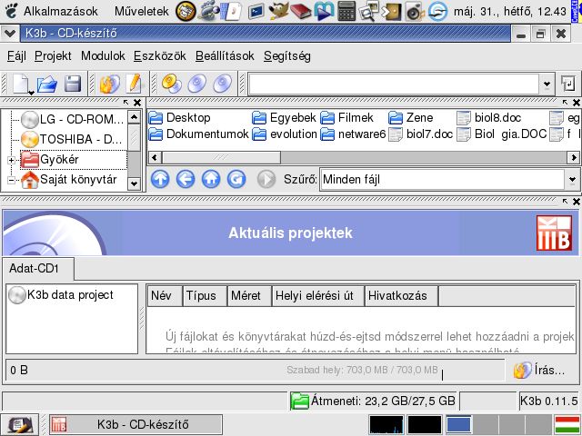Click the Írás... burn button
The width and height of the screenshot is (582, 436).
[541, 370]
